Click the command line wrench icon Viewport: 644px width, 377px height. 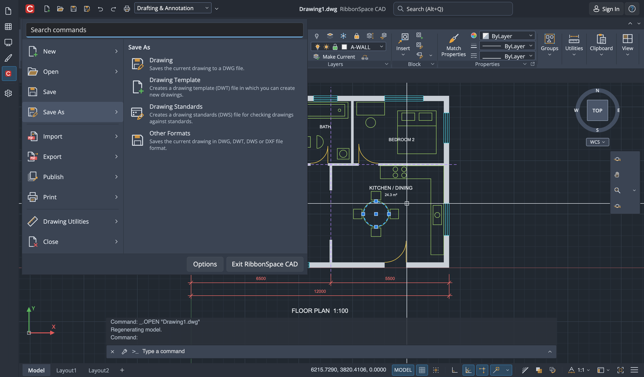124,351
